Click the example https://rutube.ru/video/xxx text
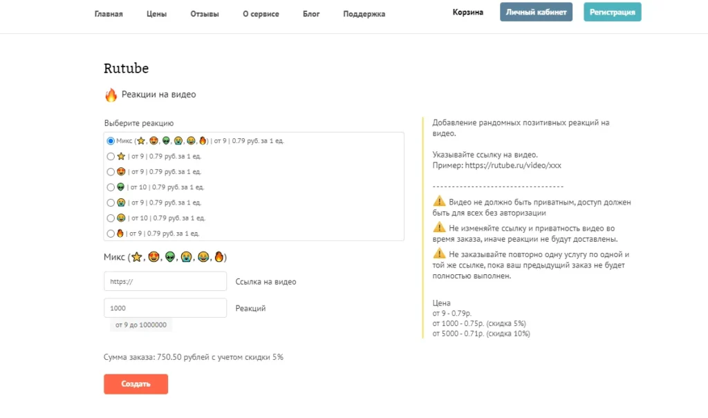This screenshot has width=708, height=418. click(x=513, y=165)
